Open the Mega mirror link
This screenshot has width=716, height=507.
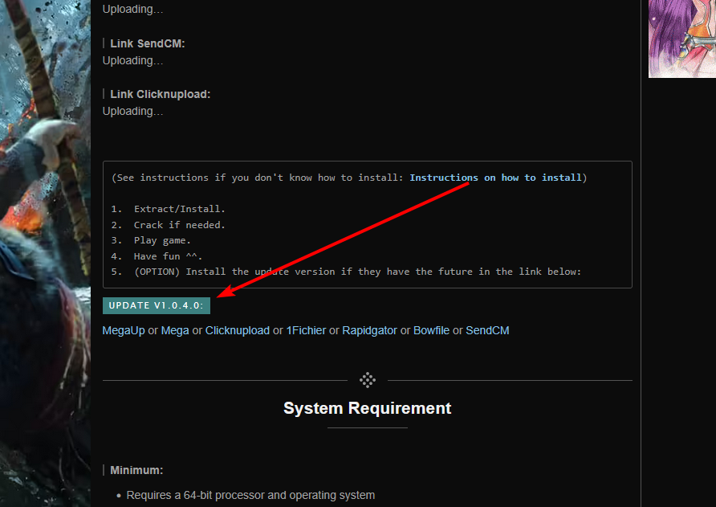pyautogui.click(x=175, y=330)
